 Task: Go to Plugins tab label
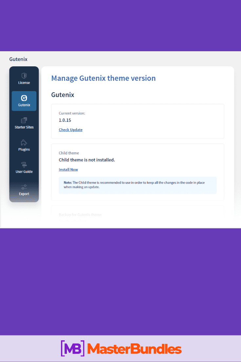point(24,149)
